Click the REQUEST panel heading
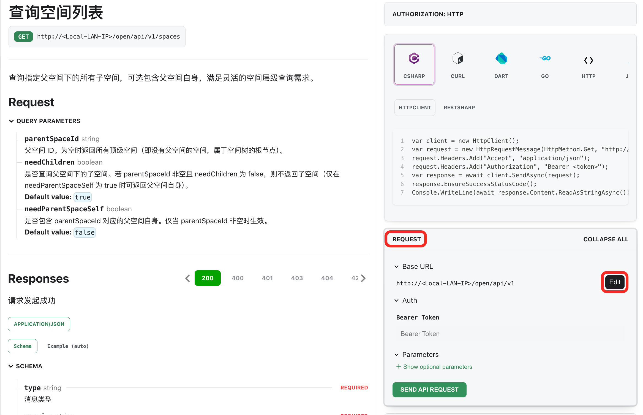The image size is (643, 415). (x=407, y=239)
